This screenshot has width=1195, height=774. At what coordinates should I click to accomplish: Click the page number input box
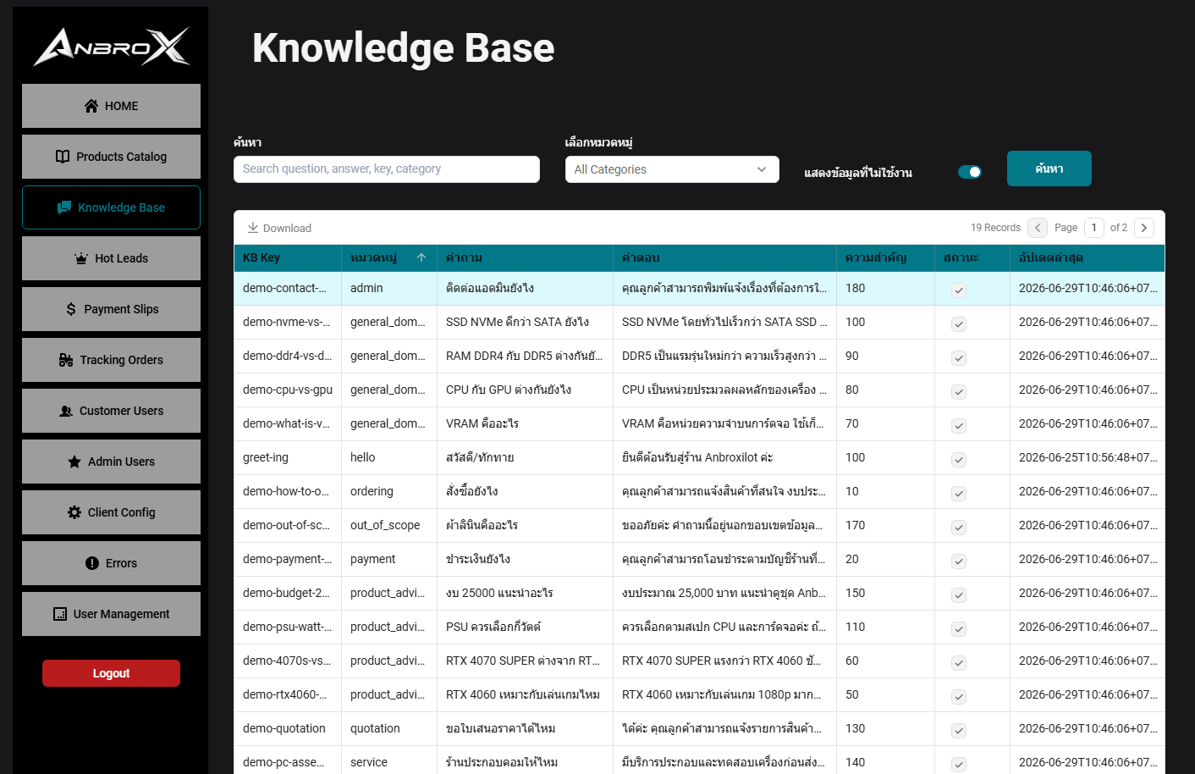click(1094, 228)
